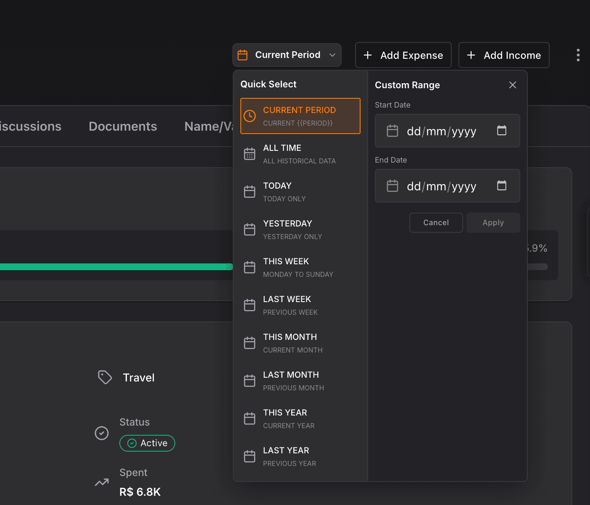This screenshot has height=505, width=590.
Task: Click the trending arrow icon next to Spent
Action: point(102,482)
